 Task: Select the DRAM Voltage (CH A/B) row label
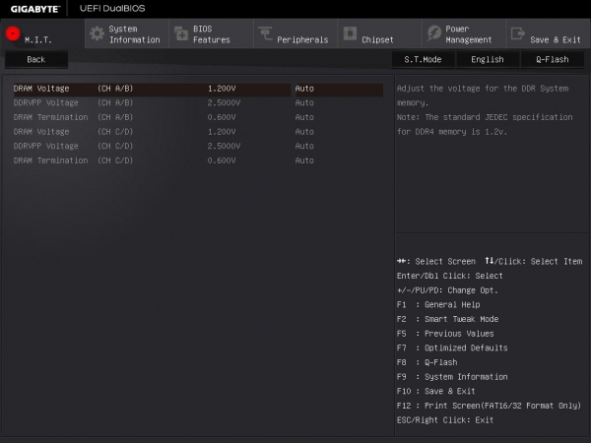(73, 89)
